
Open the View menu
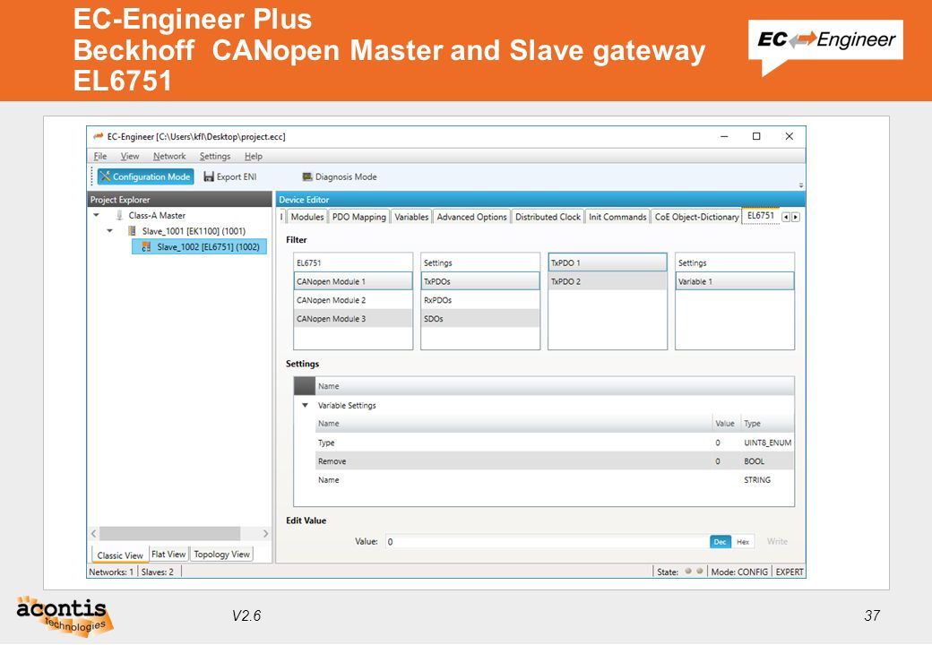click(130, 156)
